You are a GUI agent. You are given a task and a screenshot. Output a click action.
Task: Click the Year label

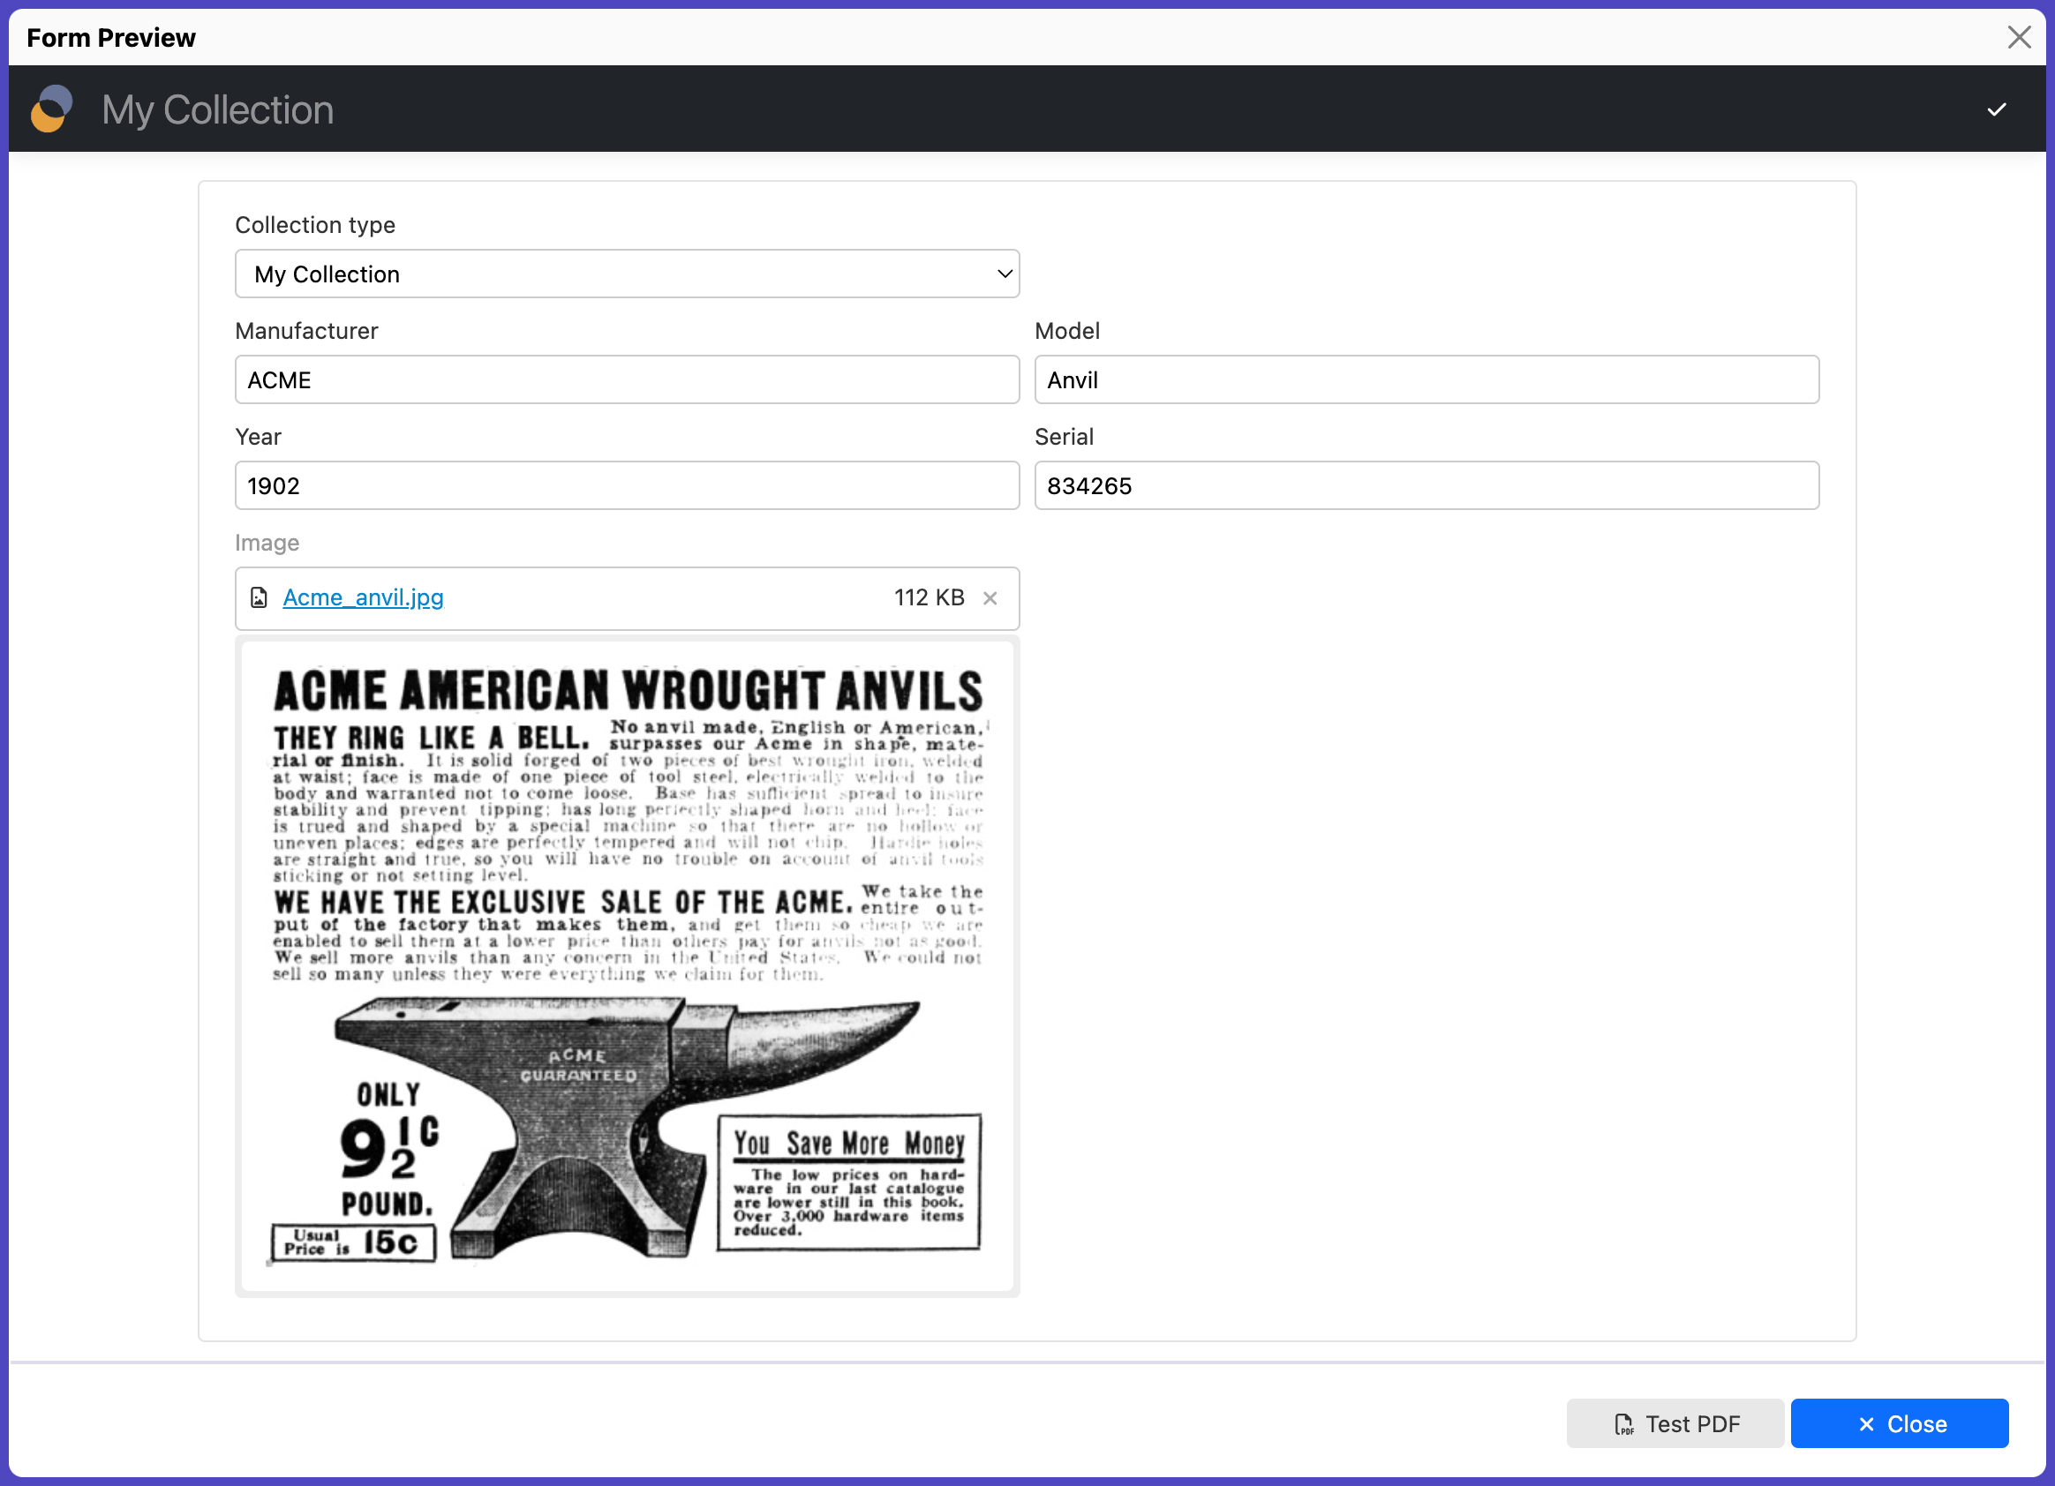click(x=259, y=437)
